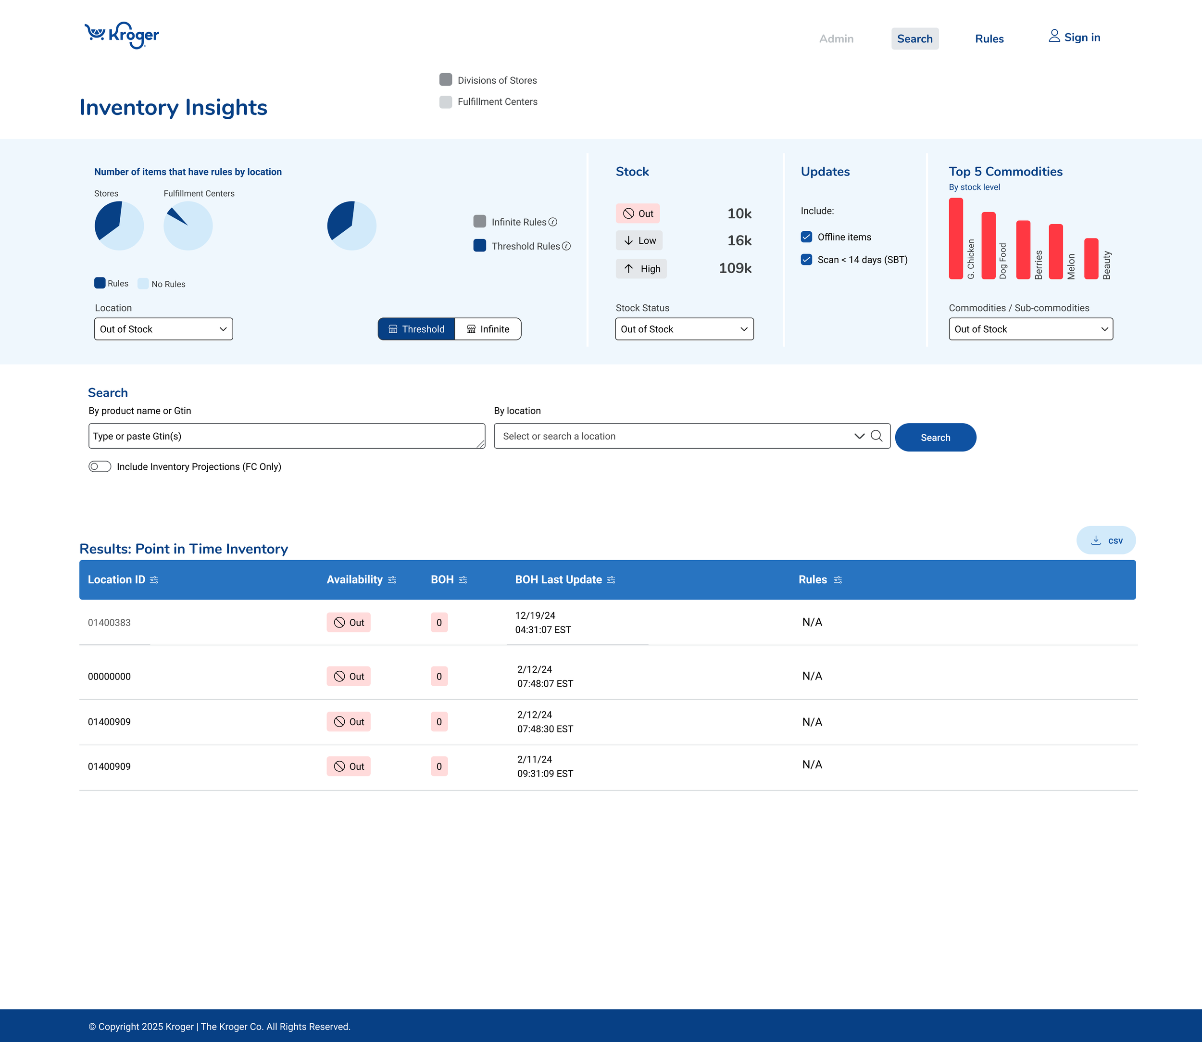
Task: Uncheck the Offline items checkbox
Action: coord(807,237)
